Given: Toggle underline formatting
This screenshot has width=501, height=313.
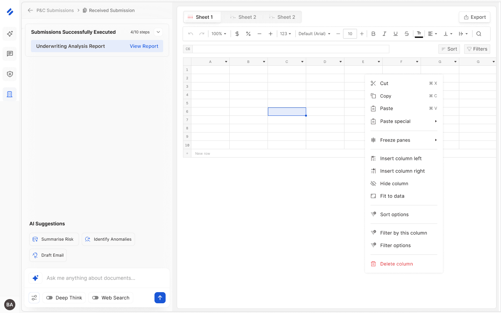Looking at the screenshot, I should 396,34.
